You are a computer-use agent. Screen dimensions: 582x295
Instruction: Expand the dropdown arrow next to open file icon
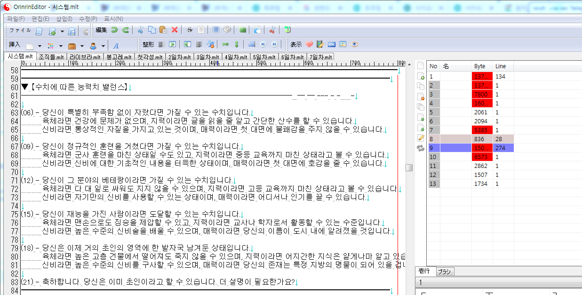coord(62,32)
